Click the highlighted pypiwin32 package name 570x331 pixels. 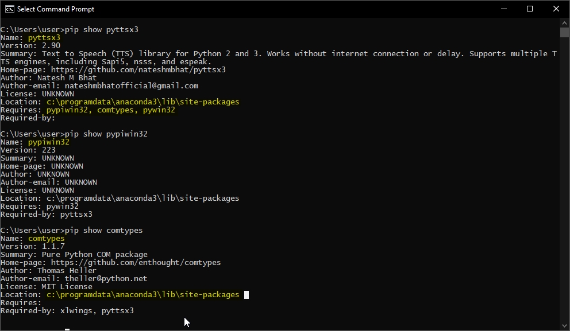48,142
